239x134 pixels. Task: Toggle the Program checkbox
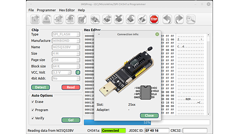[x=33, y=110]
